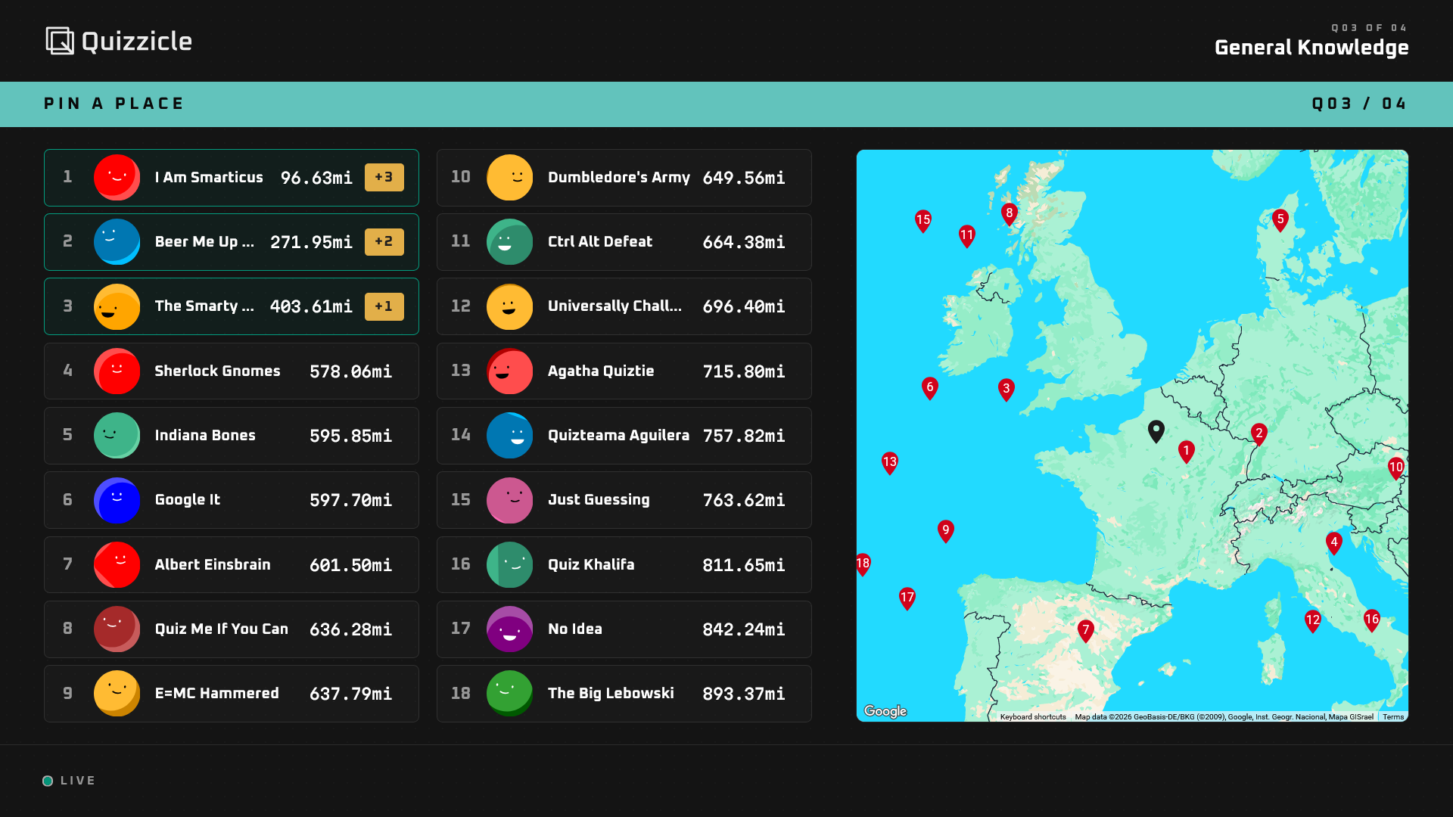
Task: Click Beer Me Up blue avatar
Action: click(117, 242)
